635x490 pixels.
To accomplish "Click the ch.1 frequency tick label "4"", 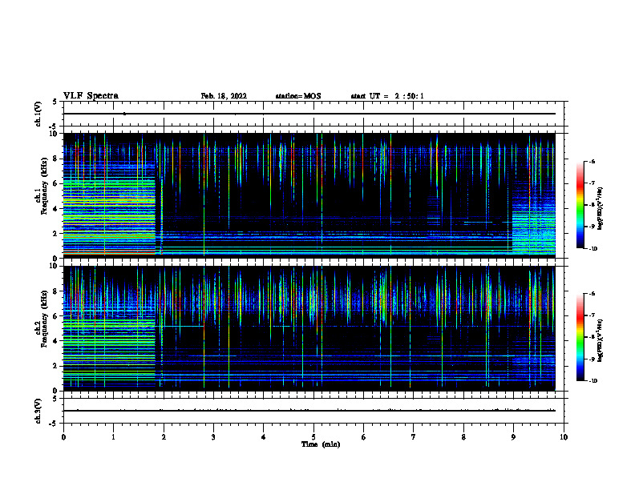I will [56, 209].
